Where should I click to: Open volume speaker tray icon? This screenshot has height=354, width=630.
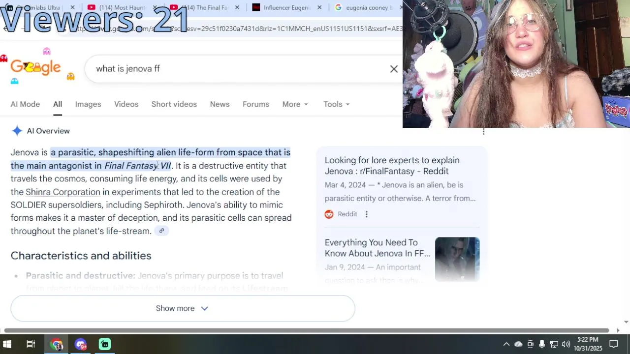(566, 344)
